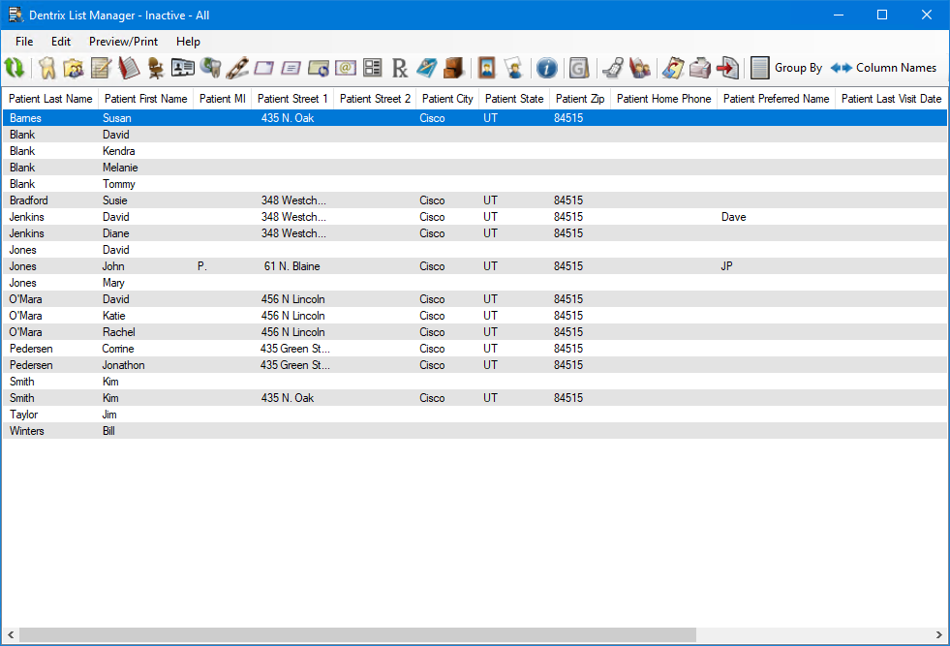Click the blue information icon
950x646 pixels.
(x=547, y=68)
